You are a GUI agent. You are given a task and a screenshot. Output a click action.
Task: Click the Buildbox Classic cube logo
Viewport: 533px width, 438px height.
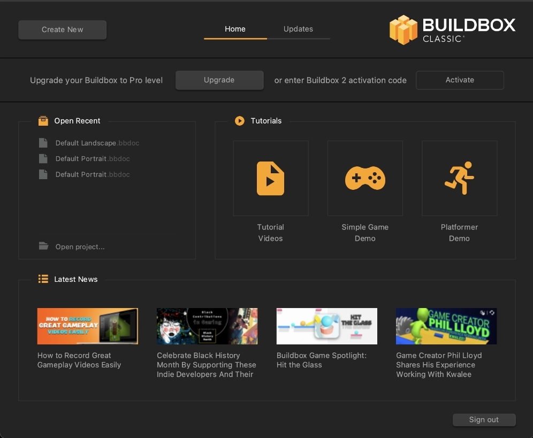pyautogui.click(x=403, y=30)
